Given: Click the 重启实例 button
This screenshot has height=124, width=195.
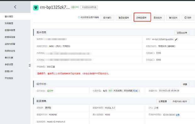Looking at the screenshot, I should point(158,18).
